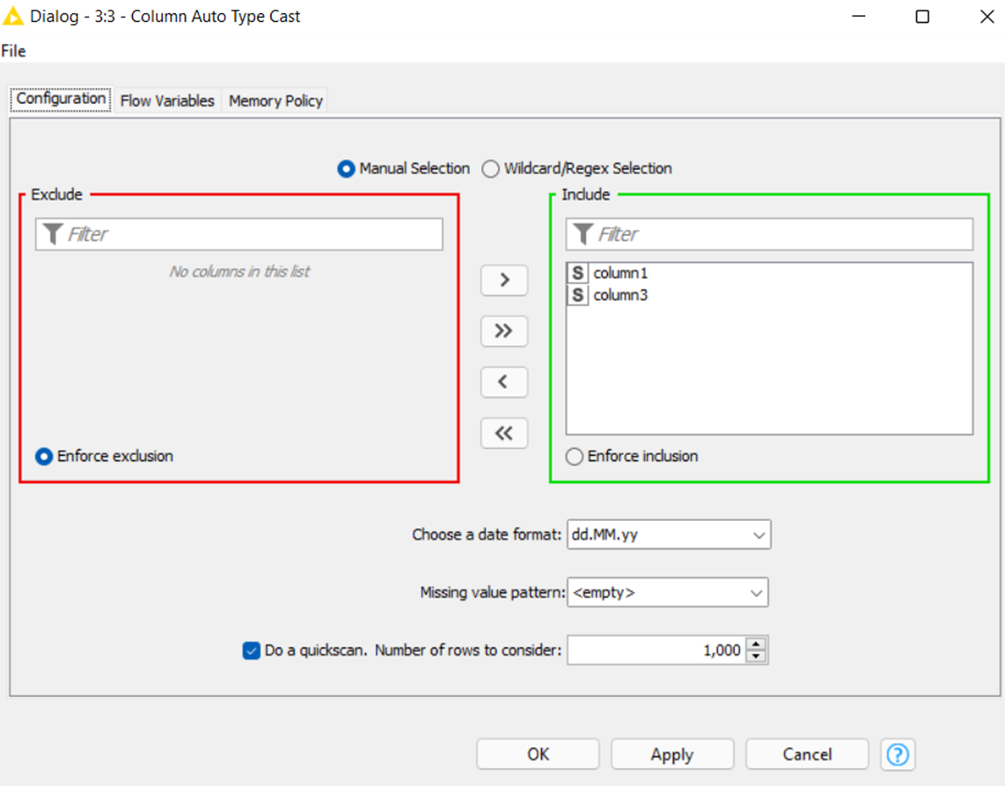Click the Cancel button
This screenshot has height=786, width=1005.
coord(806,753)
